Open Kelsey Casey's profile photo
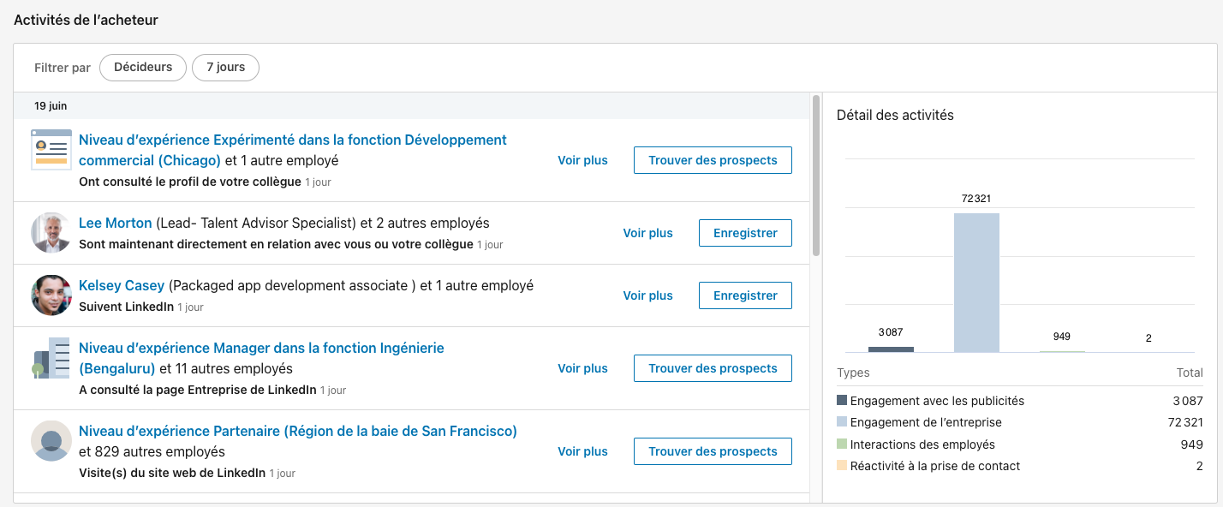The width and height of the screenshot is (1223, 507). point(51,295)
